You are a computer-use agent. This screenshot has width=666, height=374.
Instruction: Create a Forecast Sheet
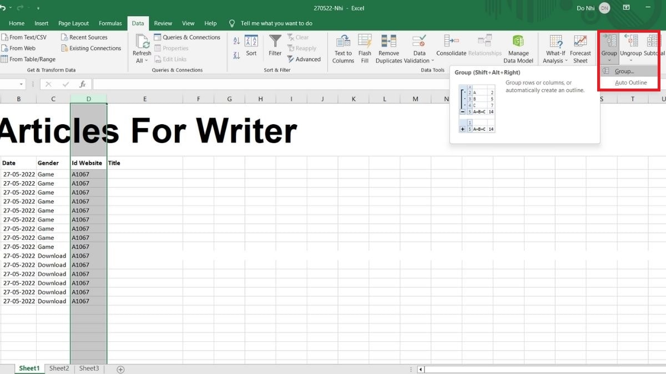(581, 48)
